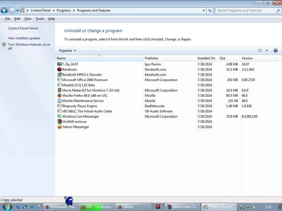The width and height of the screenshot is (282, 211).
Task: Click the VB-Audio Software publisher cell
Action: click(158, 111)
